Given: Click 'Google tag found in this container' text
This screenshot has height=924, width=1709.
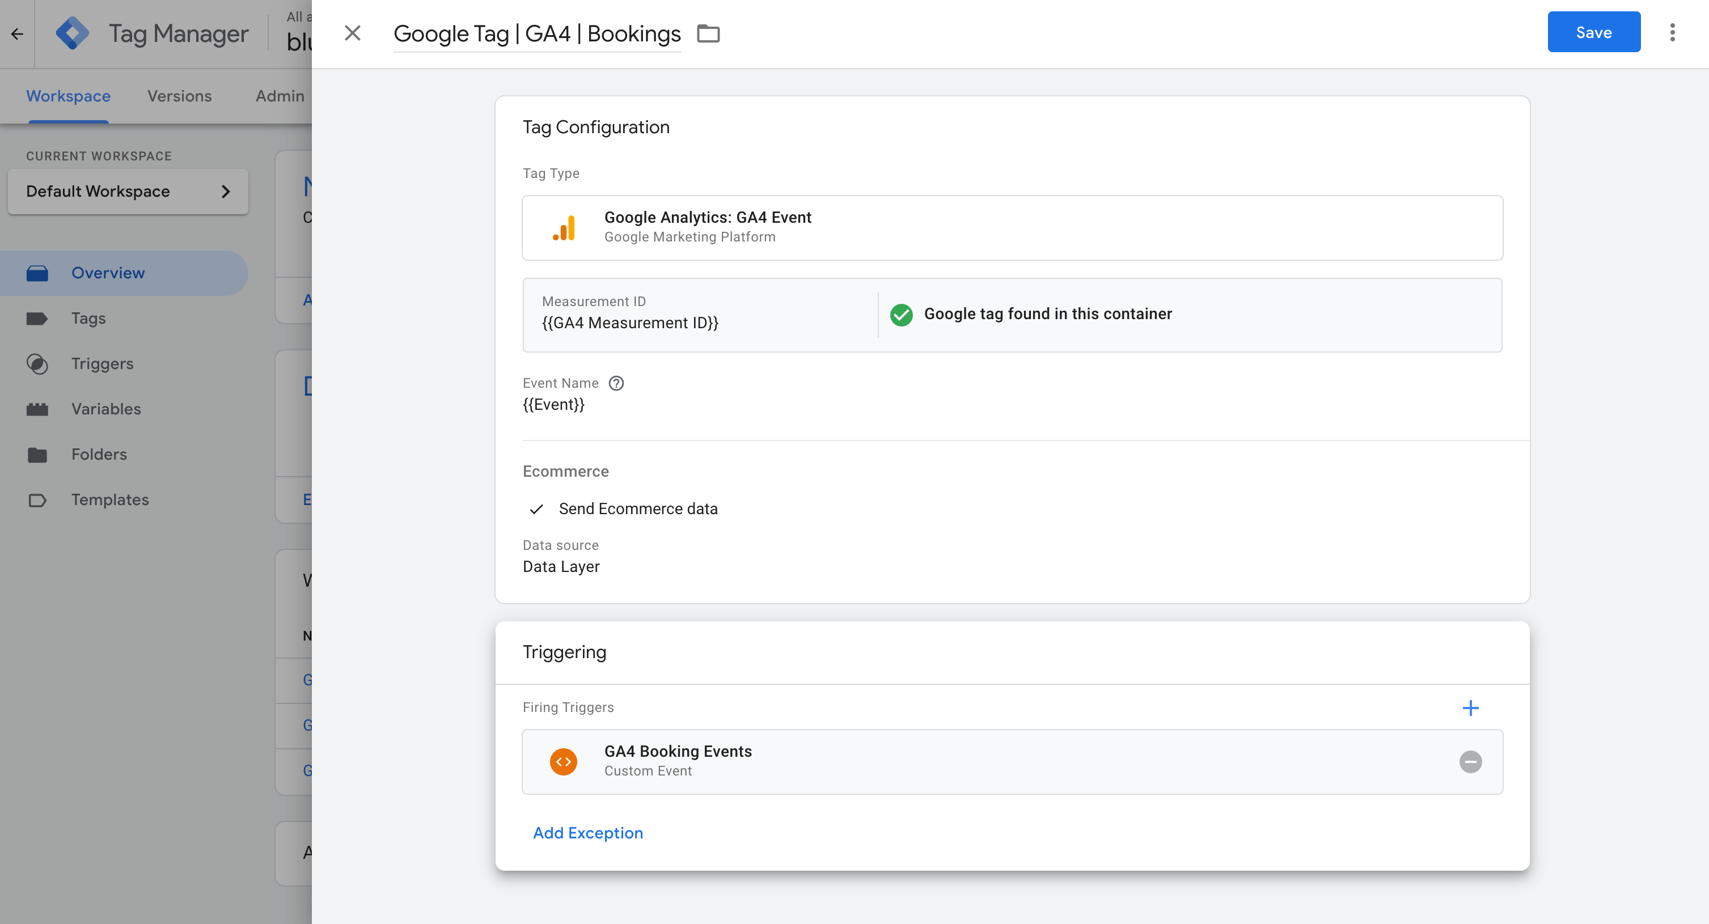Looking at the screenshot, I should click(x=1047, y=313).
